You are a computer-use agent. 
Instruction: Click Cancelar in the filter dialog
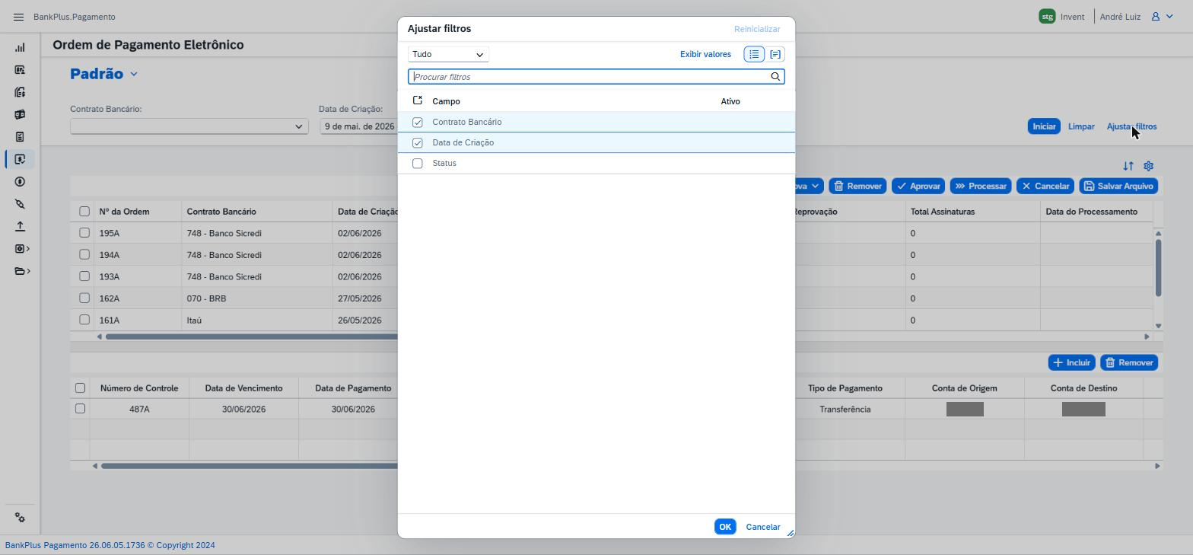(763, 527)
